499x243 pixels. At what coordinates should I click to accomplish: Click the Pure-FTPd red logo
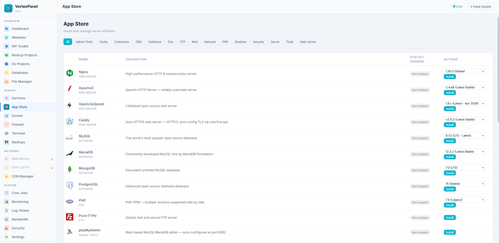click(x=70, y=217)
